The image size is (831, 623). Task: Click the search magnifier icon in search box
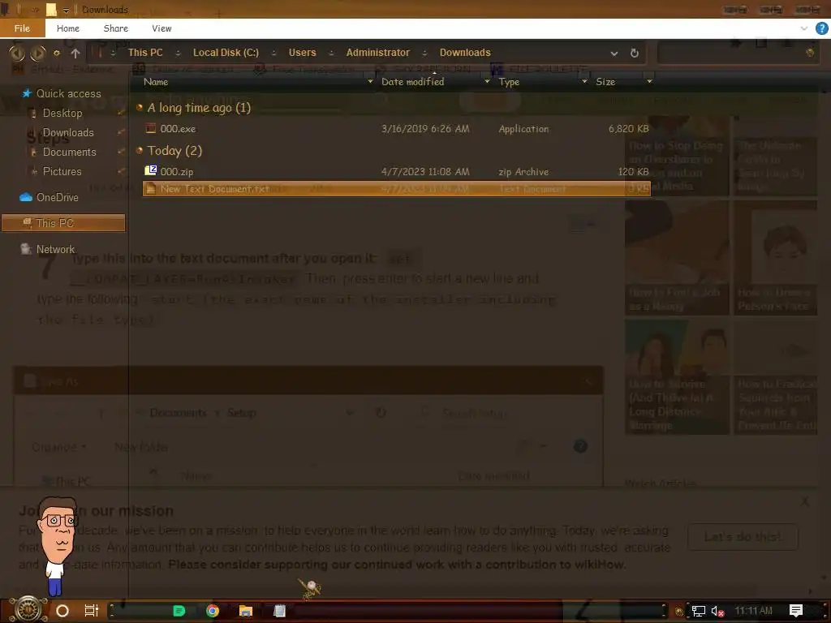pos(809,53)
